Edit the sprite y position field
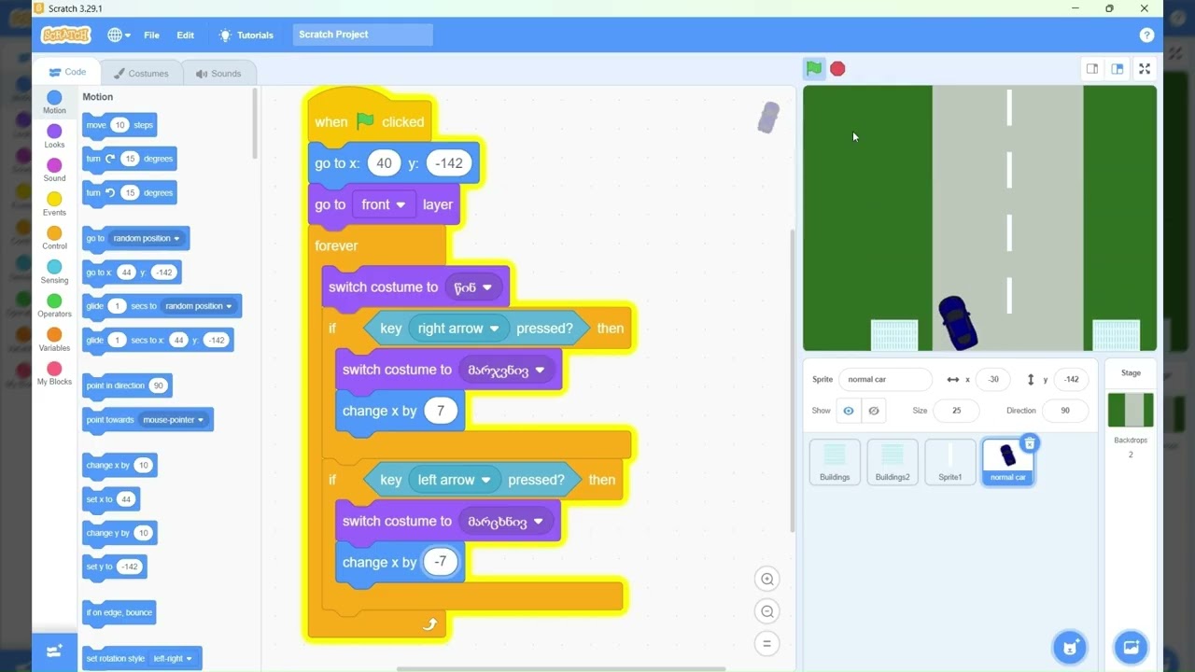Image resolution: width=1195 pixels, height=672 pixels. tap(1072, 380)
